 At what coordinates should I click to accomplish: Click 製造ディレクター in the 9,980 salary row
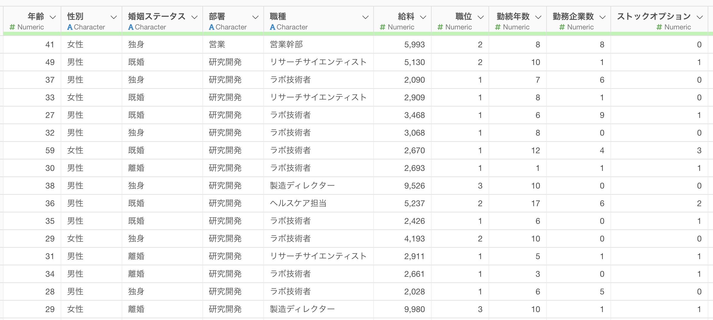(x=302, y=309)
